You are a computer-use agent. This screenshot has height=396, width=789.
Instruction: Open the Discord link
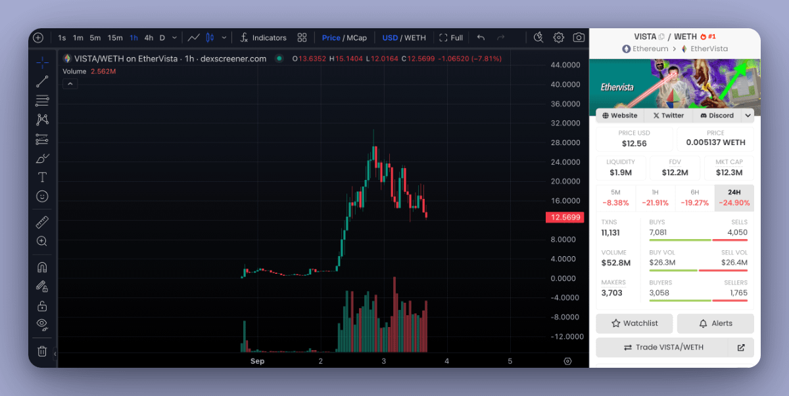coord(717,116)
